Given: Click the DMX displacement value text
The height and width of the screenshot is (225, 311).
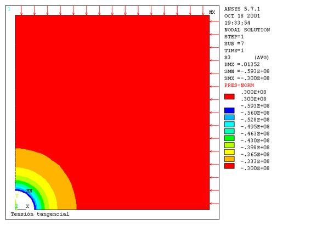Looking at the screenshot, I should (x=242, y=64).
